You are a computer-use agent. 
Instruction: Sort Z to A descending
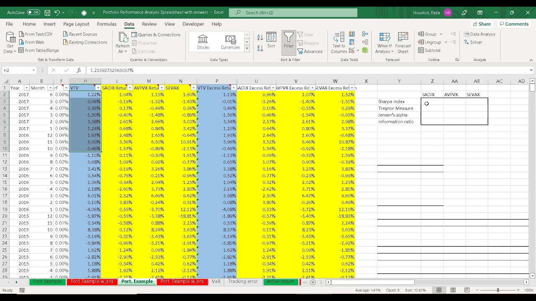(x=260, y=48)
